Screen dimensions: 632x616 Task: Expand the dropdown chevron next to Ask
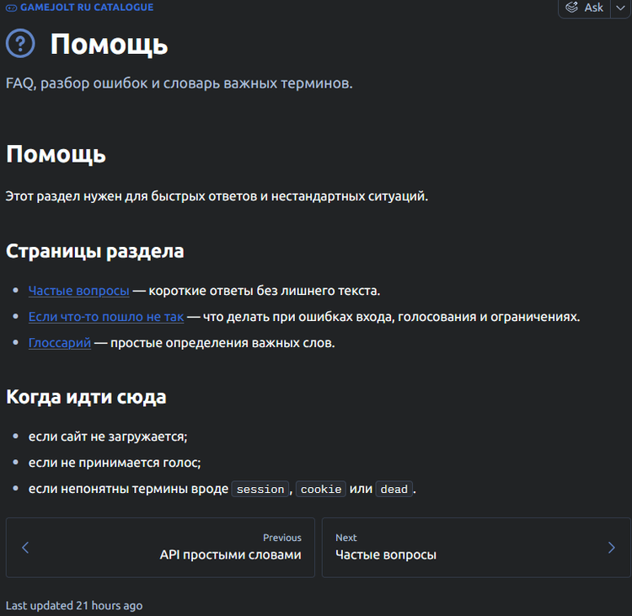[619, 8]
